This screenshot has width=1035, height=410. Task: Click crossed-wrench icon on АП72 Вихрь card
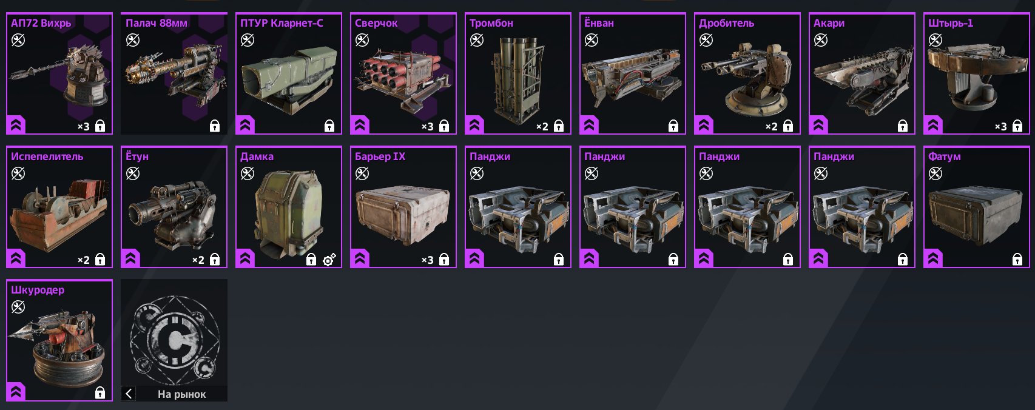(18, 41)
